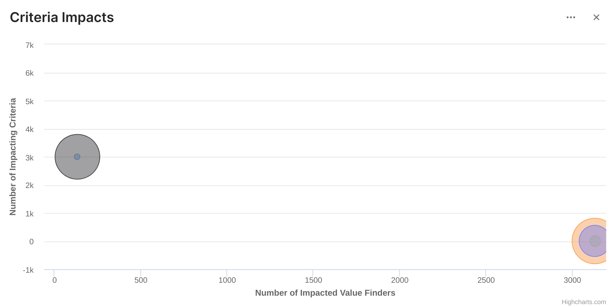
Task: Click the 1500 x-axis tick label
Action: click(x=313, y=280)
